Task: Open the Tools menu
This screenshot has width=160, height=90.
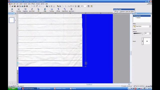Action: click(x=29, y=4)
